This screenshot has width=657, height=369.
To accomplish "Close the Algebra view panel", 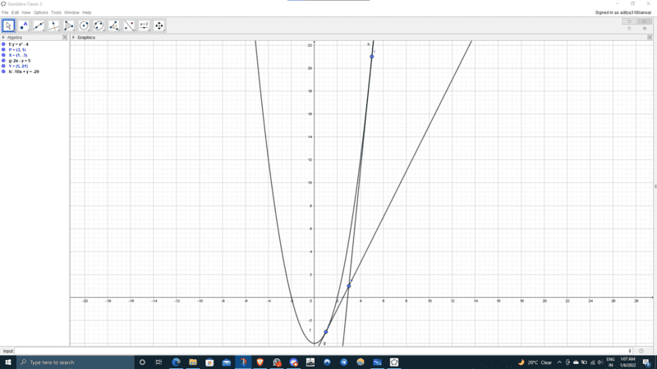I will click(65, 37).
